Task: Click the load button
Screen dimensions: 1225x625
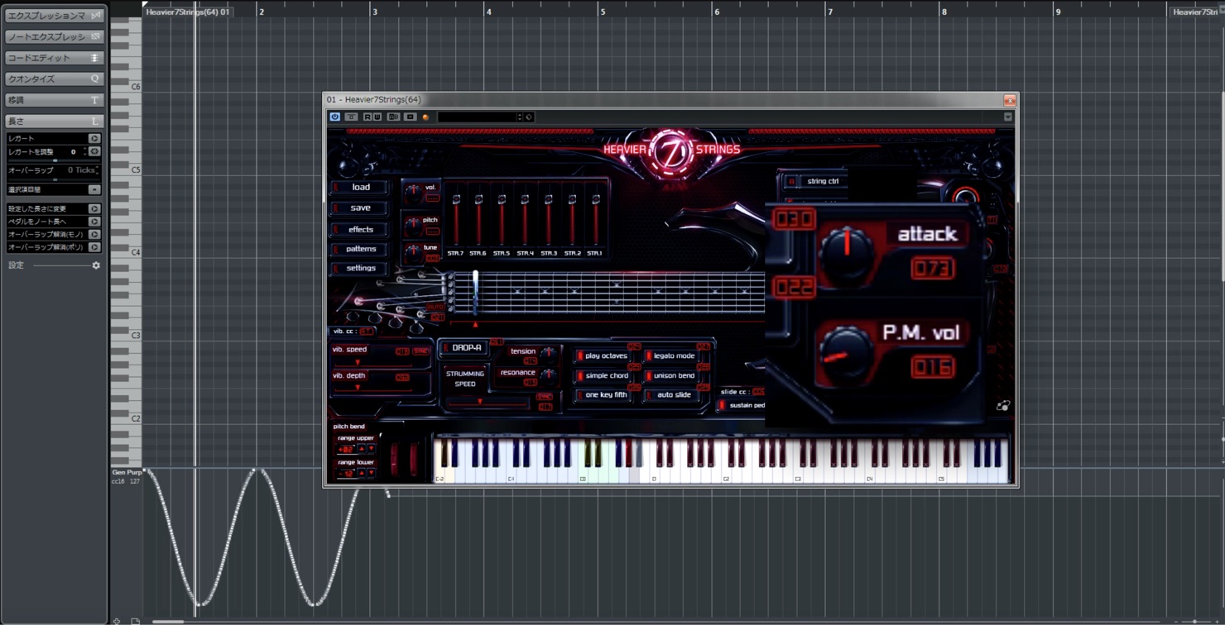Action: pos(360,188)
